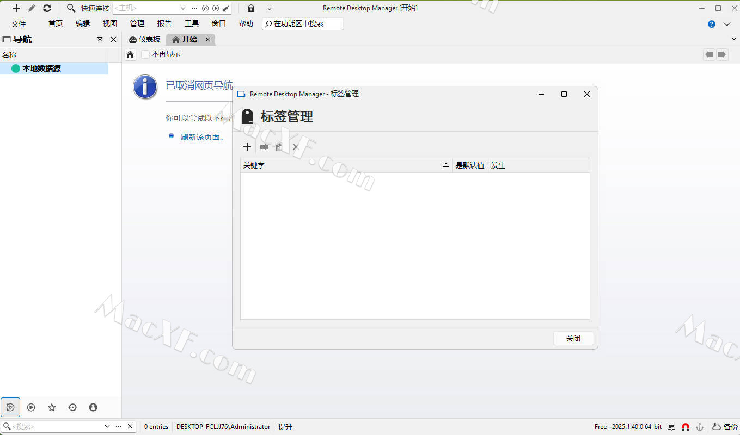Image resolution: width=740 pixels, height=435 pixels.
Task: Click the 在功能区中搜索 ribbon search box
Action: tap(303, 23)
